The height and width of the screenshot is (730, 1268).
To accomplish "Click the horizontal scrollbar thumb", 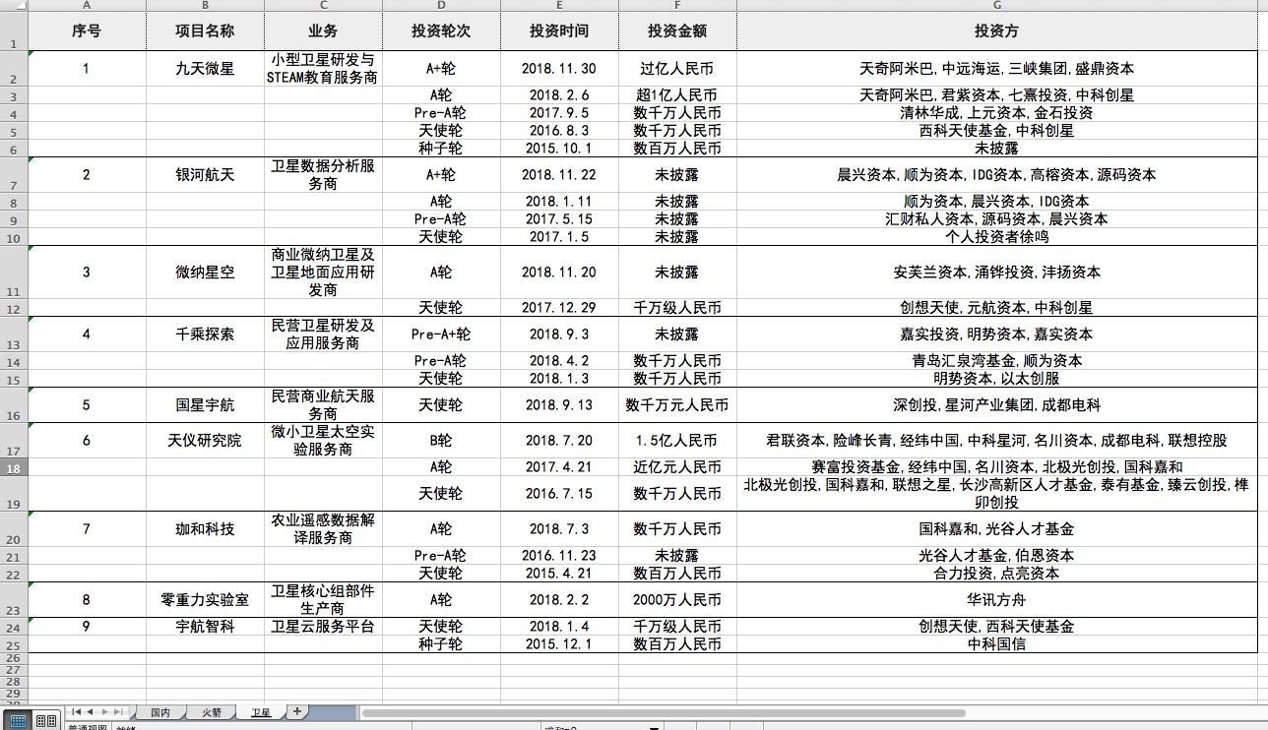I will coord(664,713).
